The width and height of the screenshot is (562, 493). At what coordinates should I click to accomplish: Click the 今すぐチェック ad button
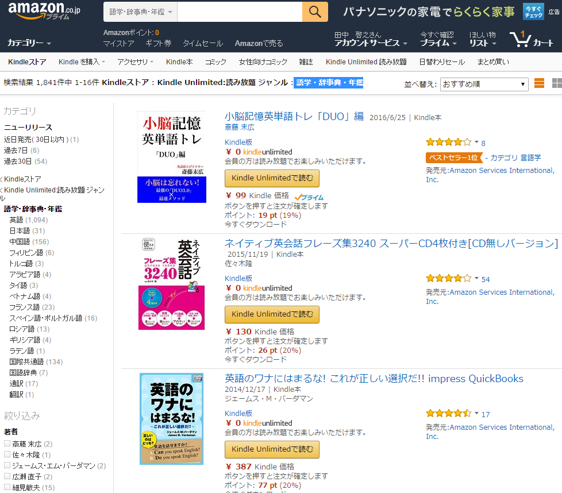[x=533, y=12]
